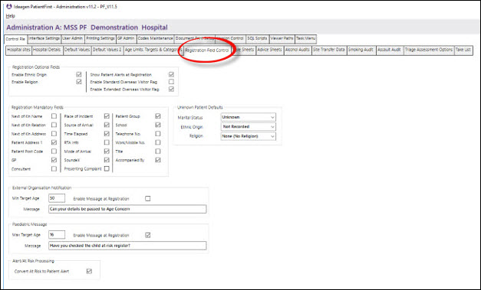Image resolution: width=481 pixels, height=290 pixels.
Task: Tick Patient Post Code checkbox
Action: (x=54, y=151)
